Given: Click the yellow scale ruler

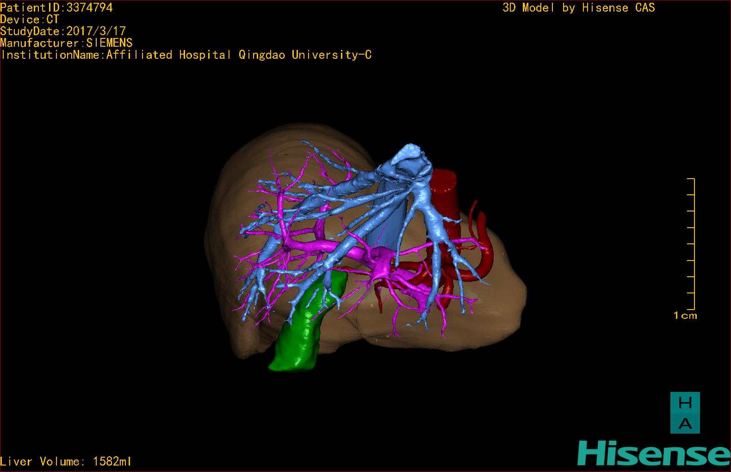Looking at the screenshot, I should click(693, 244).
